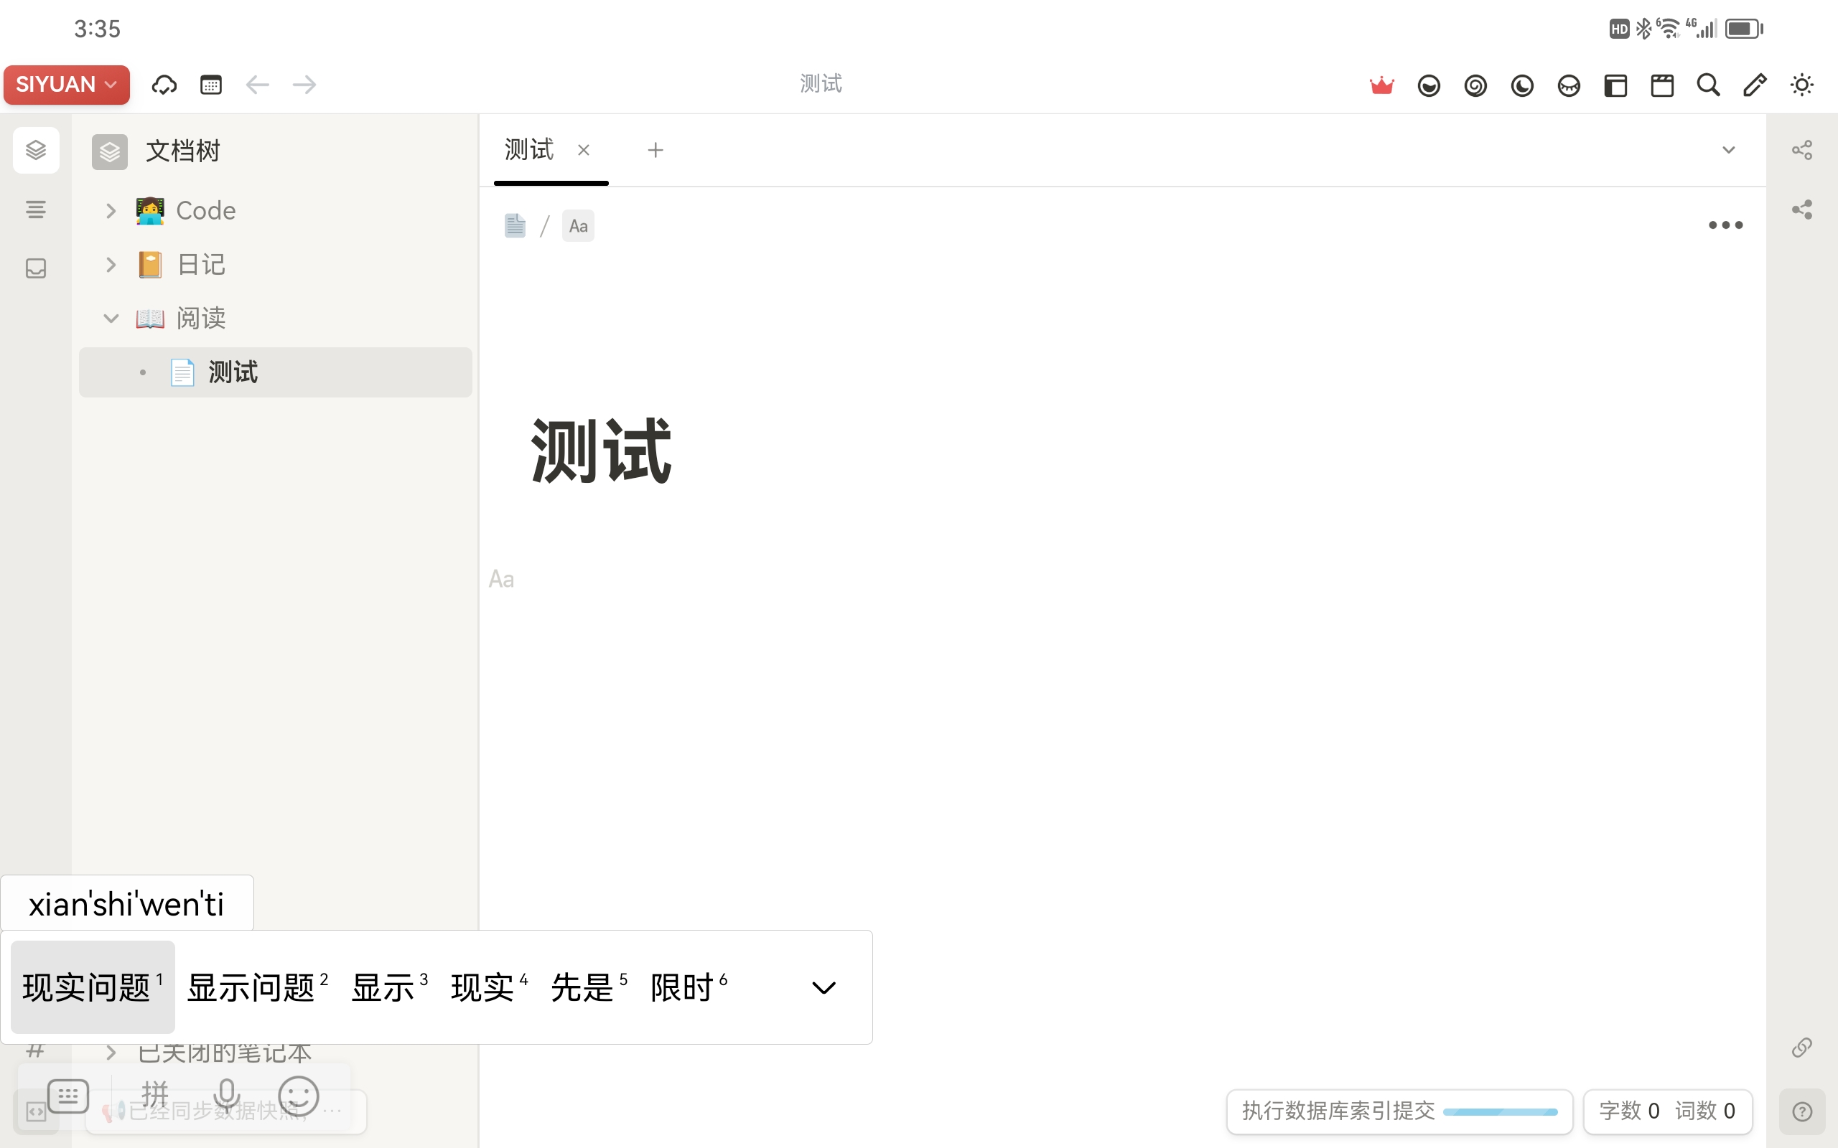Select the candidate word 现实问题
Screen dimensions: 1838x1148
click(86, 987)
